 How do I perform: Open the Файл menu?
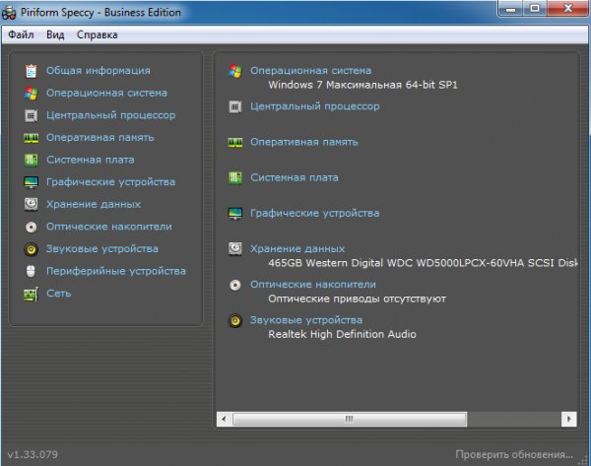(x=21, y=34)
